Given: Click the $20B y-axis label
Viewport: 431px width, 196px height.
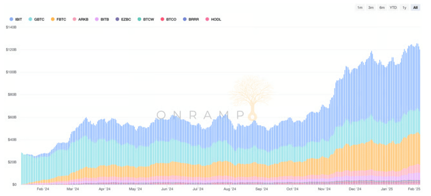Looking at the screenshot, I should pyautogui.click(x=11, y=162).
